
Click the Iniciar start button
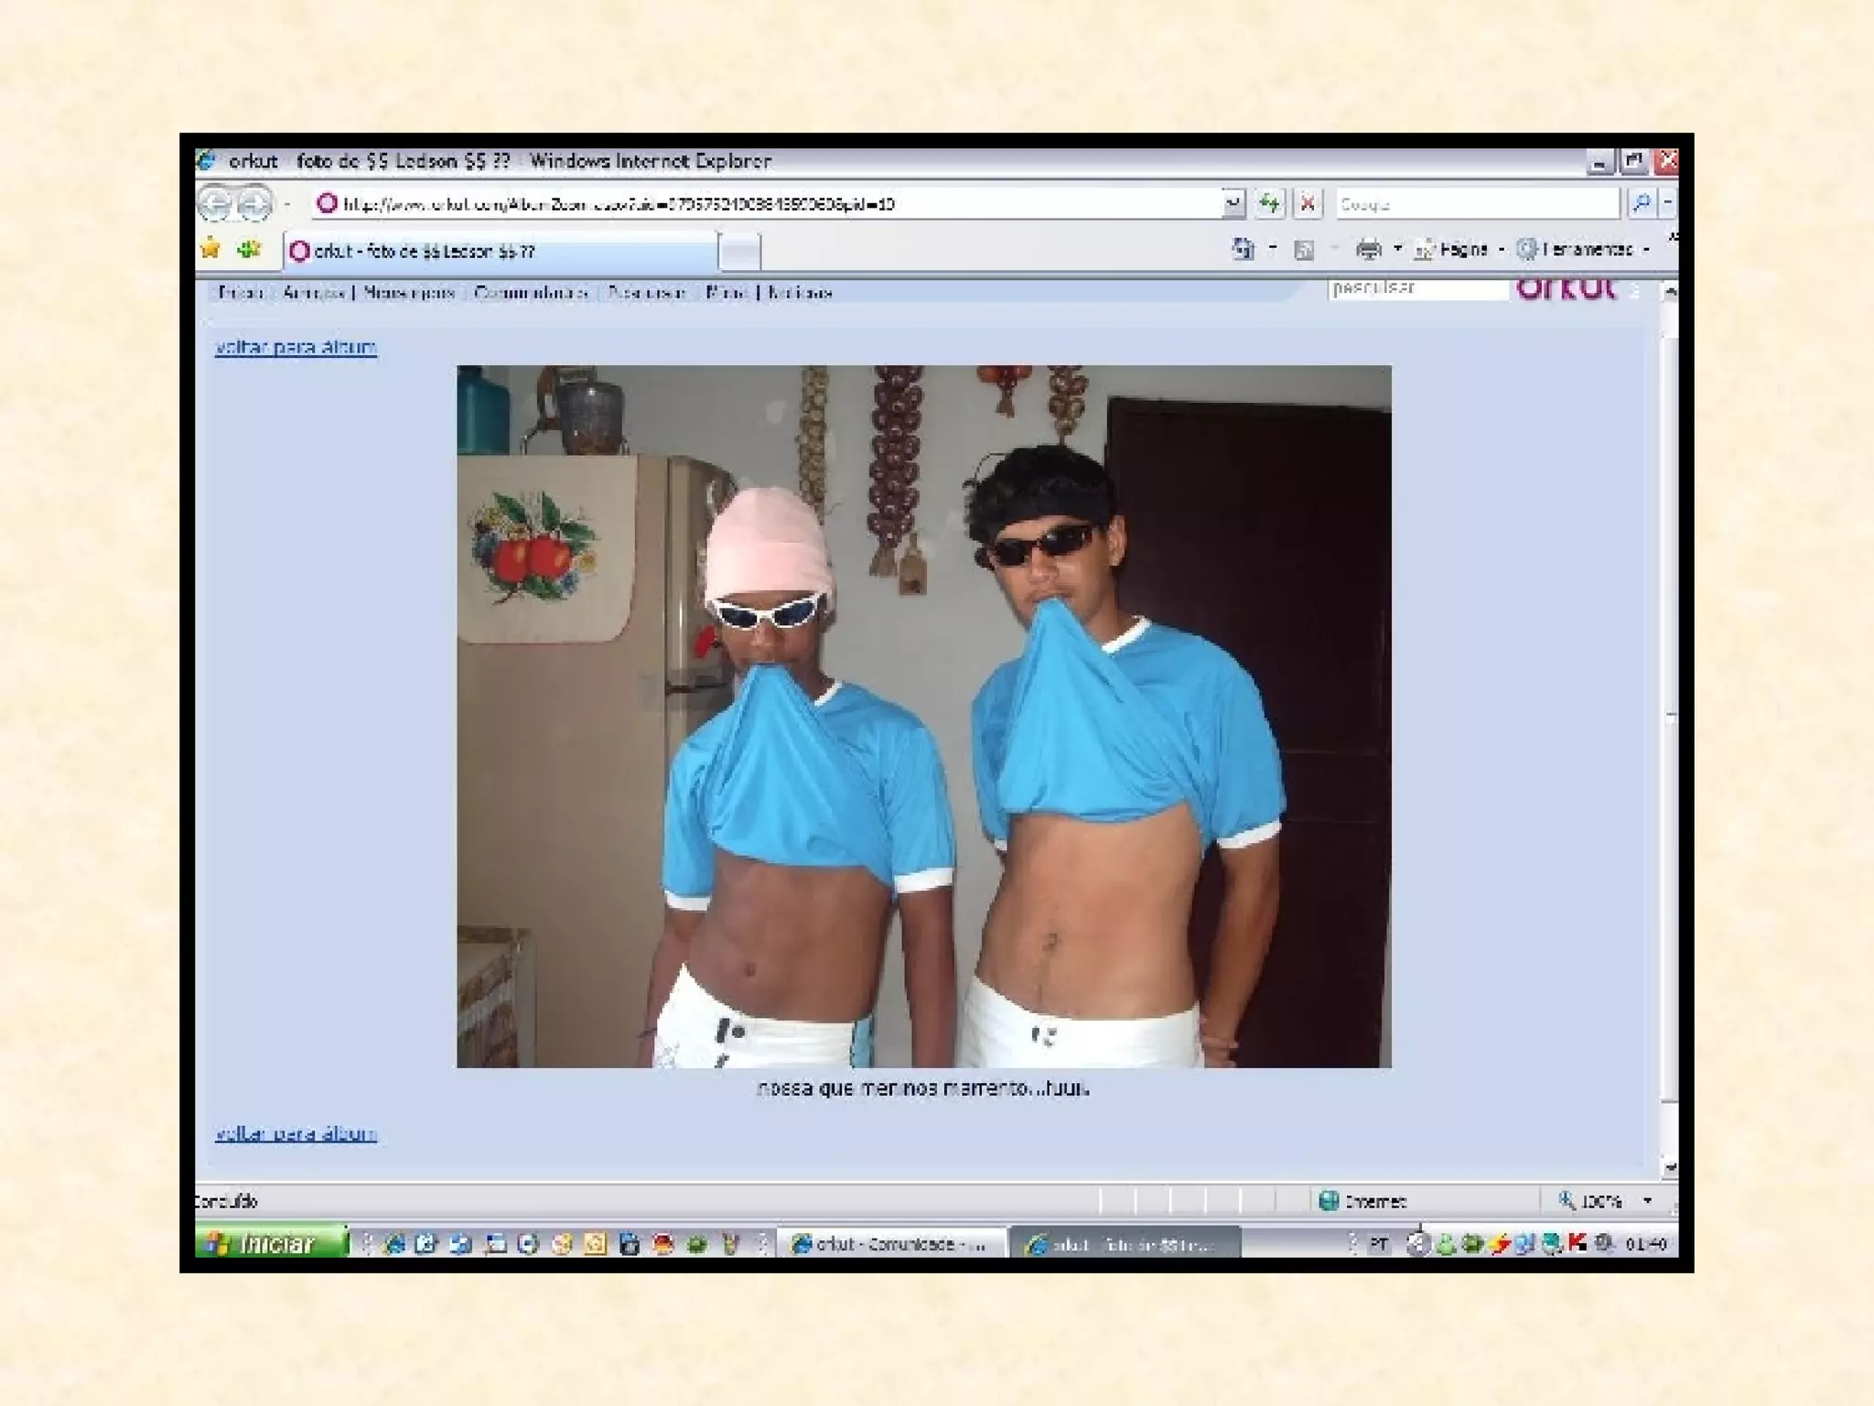pyautogui.click(x=271, y=1243)
